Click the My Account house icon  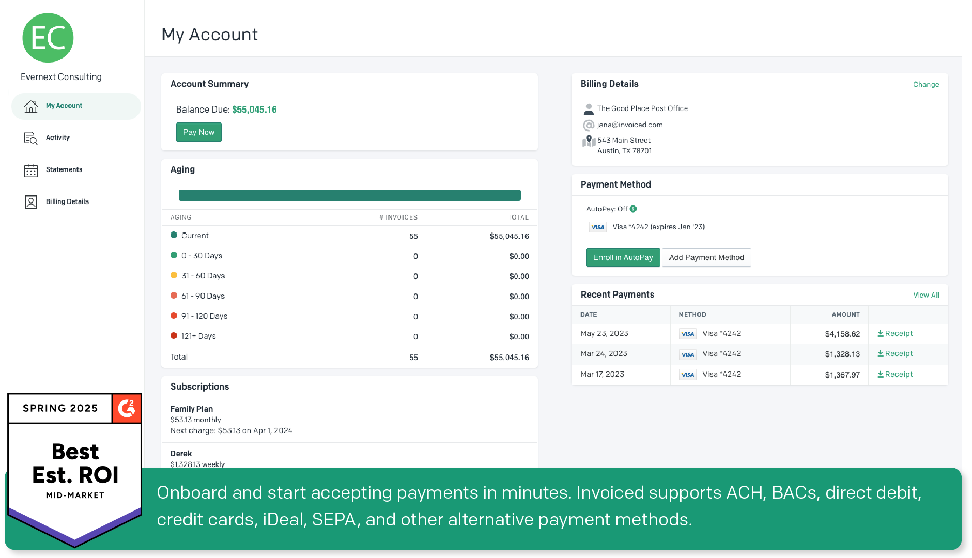coord(31,106)
